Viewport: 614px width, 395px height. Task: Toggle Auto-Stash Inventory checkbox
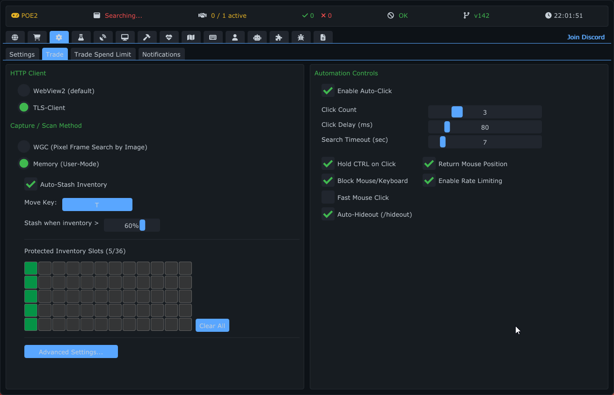(31, 184)
